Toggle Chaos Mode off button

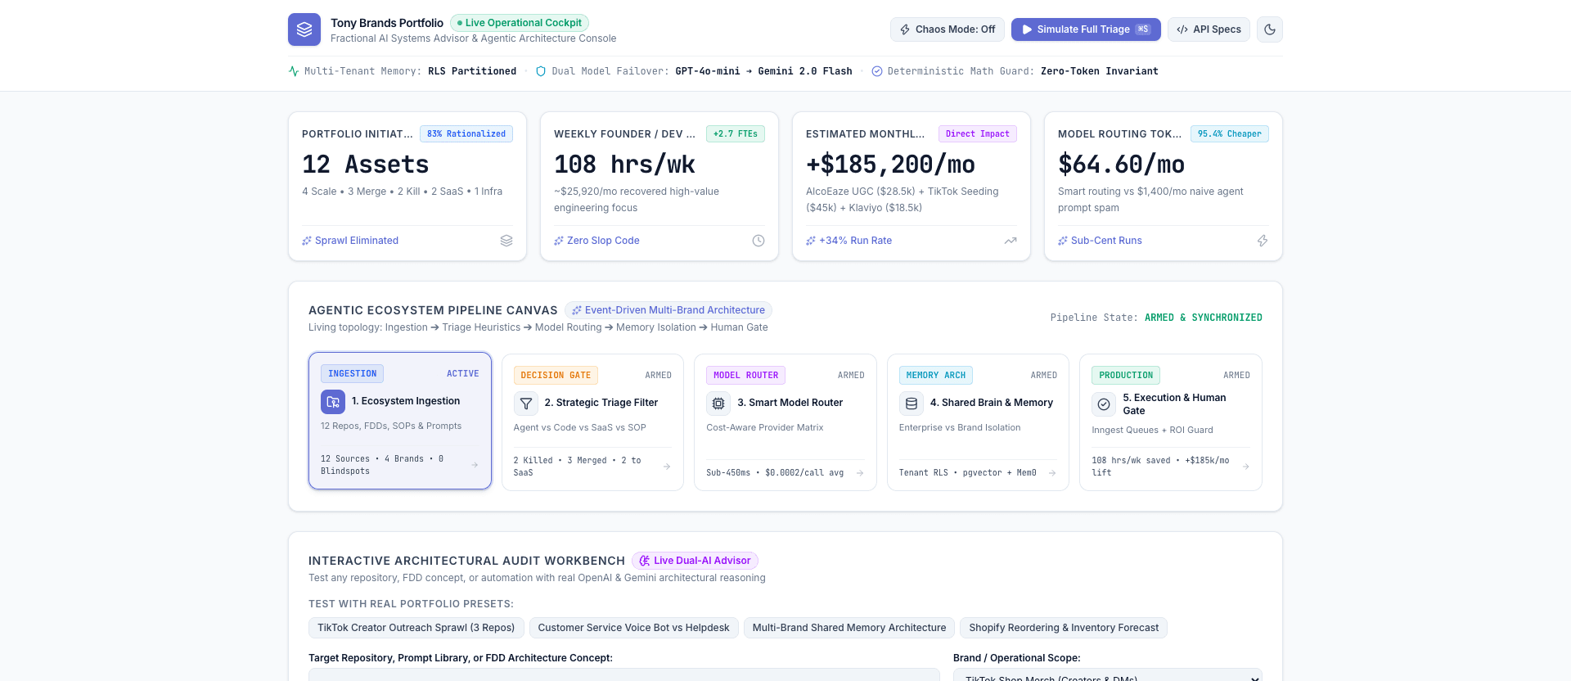[x=948, y=29]
